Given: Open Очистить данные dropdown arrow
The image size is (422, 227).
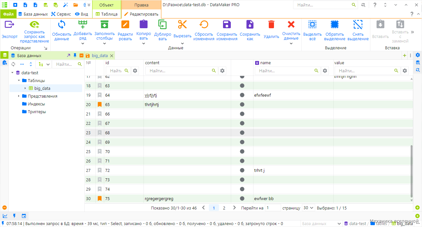Looking at the screenshot, I should tap(291, 43).
